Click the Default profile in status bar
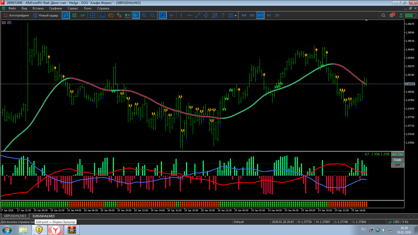 [239, 222]
